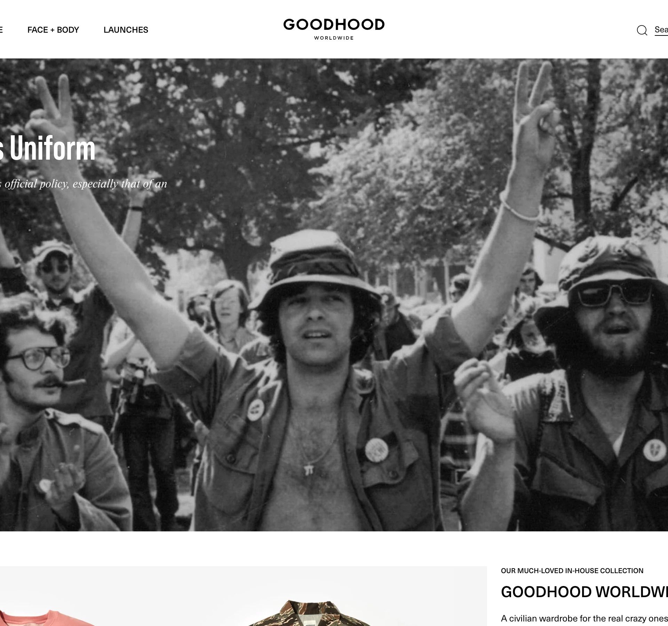Click 'OUR MUCH-LOVED IN-HOUSE COLLECTION' label
Viewport: 668px width, 626px height.
pos(572,571)
